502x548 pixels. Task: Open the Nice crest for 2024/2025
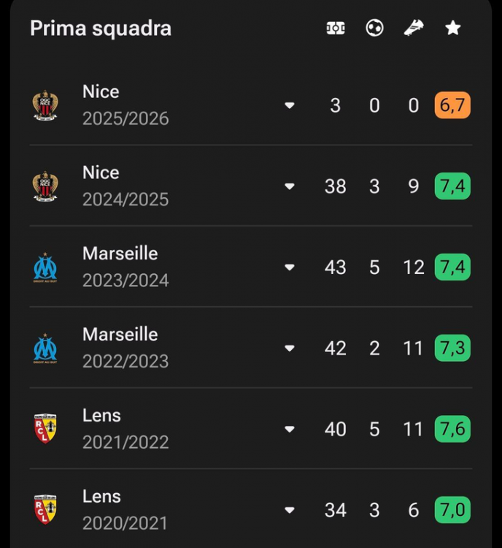pos(45,186)
